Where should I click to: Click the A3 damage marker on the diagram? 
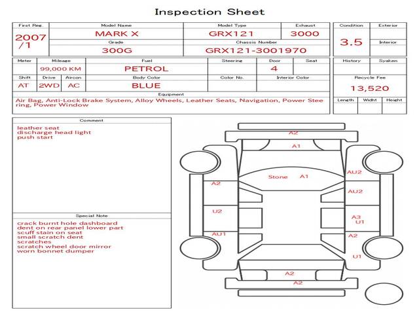(x=356, y=217)
